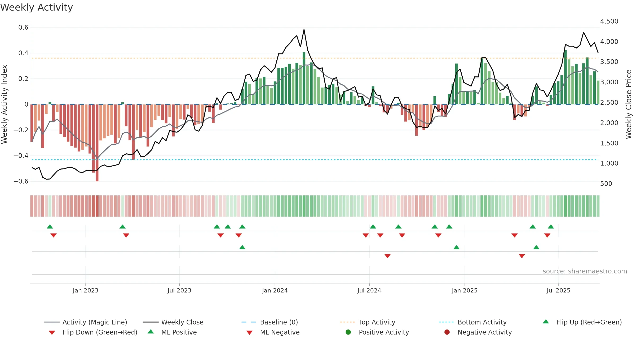Click the '4,000' right axis tick label
This screenshot has width=636, height=357.
tap(609, 42)
